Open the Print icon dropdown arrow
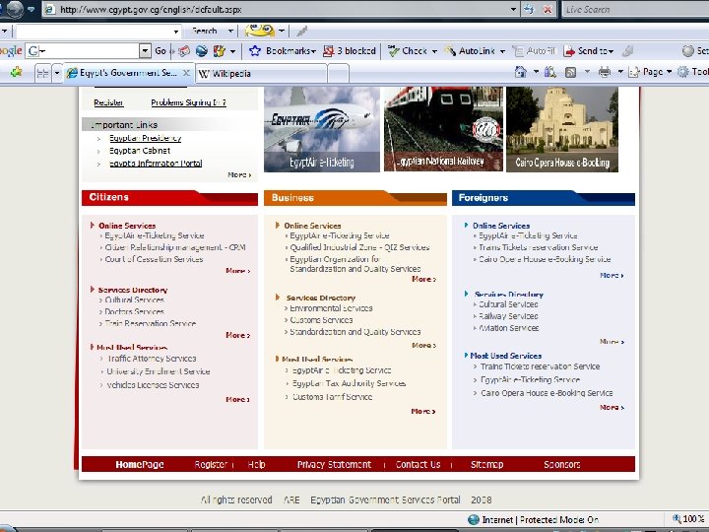The image size is (709, 532). (x=620, y=72)
